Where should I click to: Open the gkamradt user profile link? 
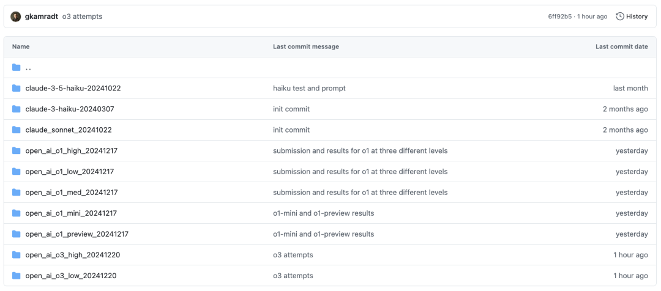point(42,17)
